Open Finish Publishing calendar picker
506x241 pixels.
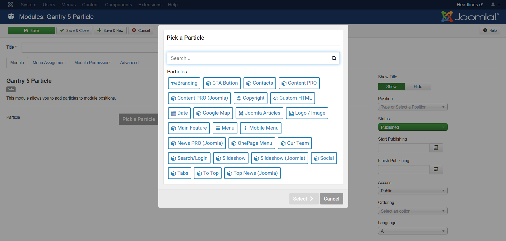436,170
